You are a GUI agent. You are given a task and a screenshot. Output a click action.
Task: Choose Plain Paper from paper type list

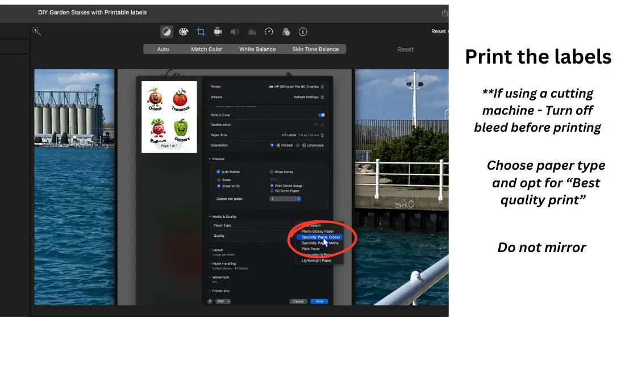tap(311, 249)
